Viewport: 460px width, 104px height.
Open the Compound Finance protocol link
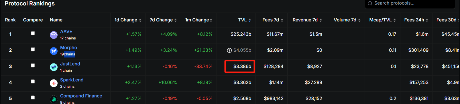point(81,96)
